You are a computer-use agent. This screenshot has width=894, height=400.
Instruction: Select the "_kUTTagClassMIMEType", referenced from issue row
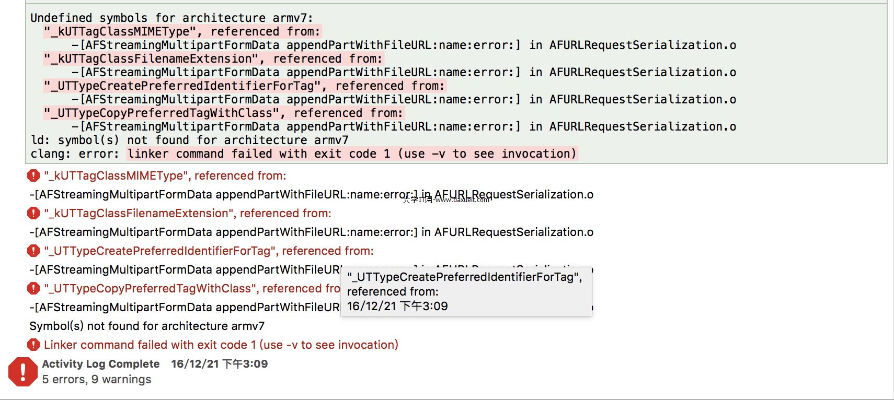pyautogui.click(x=165, y=176)
